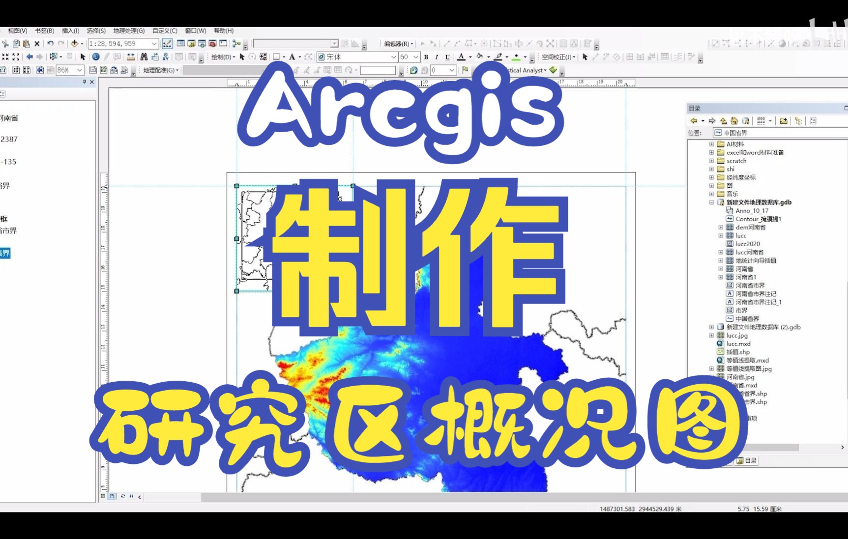848x539 pixels.
Task: Open the Table of Contents window icon
Action: [x=180, y=44]
